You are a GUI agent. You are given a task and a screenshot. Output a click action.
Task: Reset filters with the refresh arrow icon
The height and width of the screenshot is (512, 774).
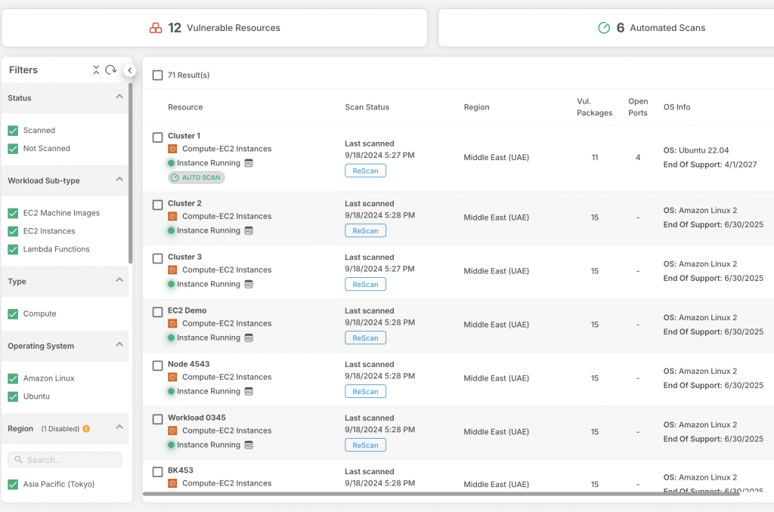111,70
